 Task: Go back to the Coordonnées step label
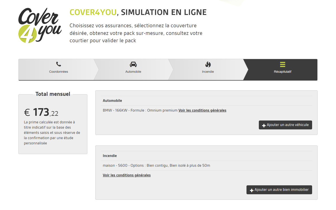click(x=59, y=72)
